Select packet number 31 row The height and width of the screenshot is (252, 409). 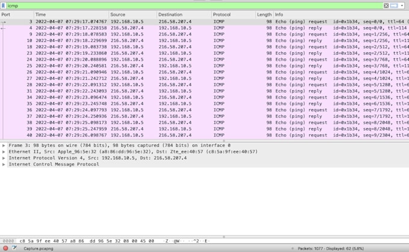click(x=204, y=91)
